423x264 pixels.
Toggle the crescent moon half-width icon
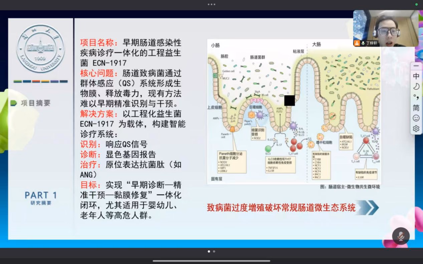[416, 87]
